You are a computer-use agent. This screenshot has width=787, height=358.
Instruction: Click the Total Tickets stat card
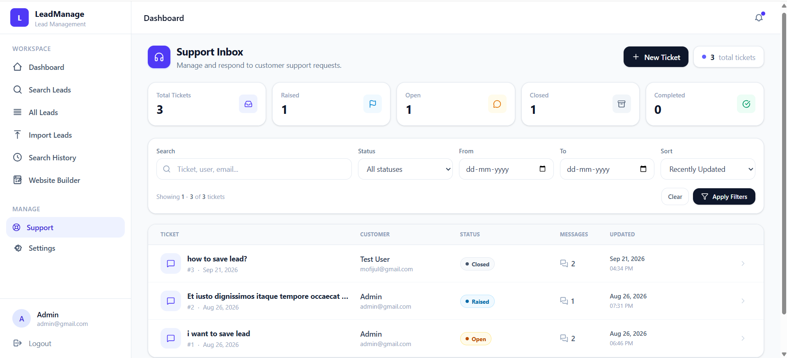click(x=207, y=104)
